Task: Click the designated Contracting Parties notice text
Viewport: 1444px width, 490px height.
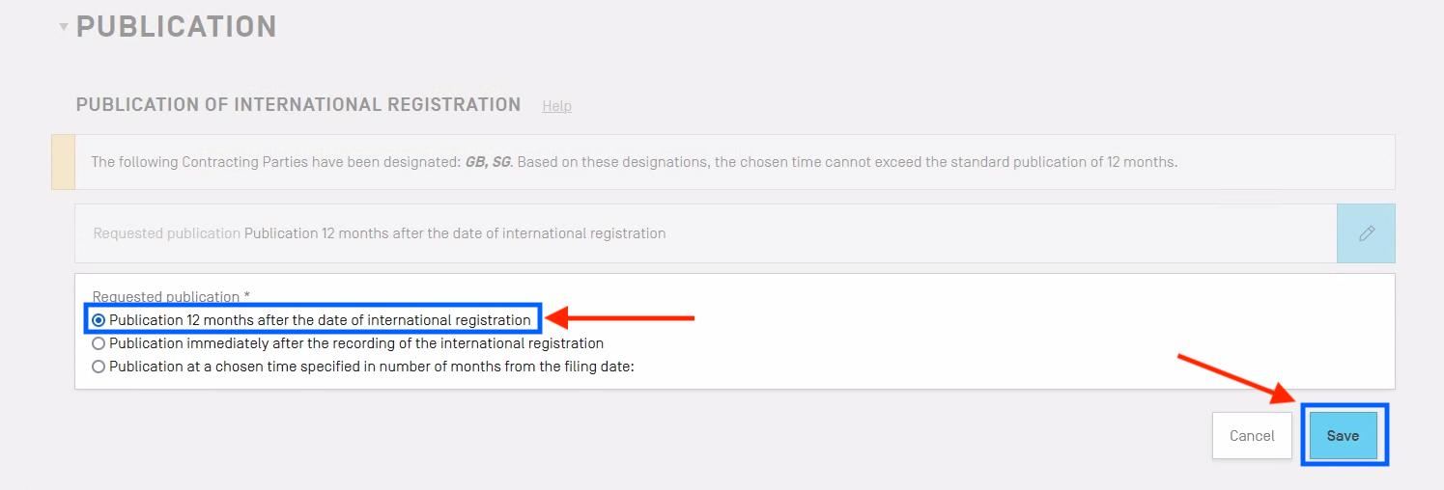Action: [x=821, y=162]
